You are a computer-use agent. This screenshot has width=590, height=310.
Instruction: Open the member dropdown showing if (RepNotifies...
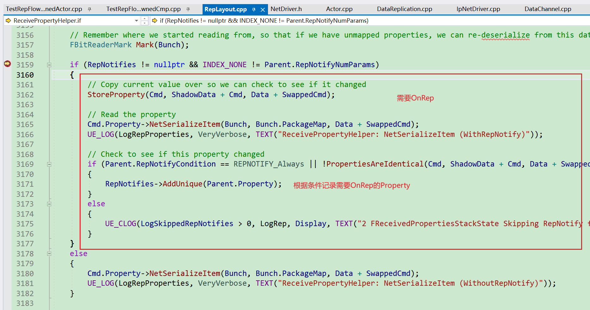pos(370,20)
